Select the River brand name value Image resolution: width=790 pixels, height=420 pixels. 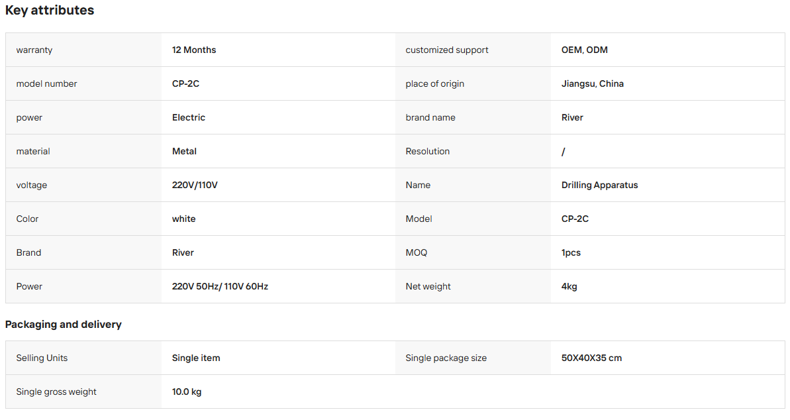click(x=572, y=117)
